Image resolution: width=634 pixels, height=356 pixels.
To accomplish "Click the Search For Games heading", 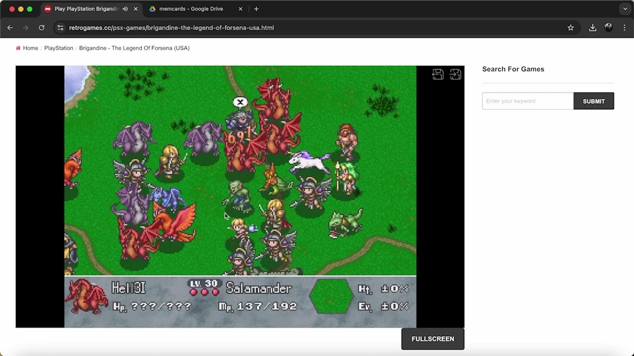I will coord(513,69).
